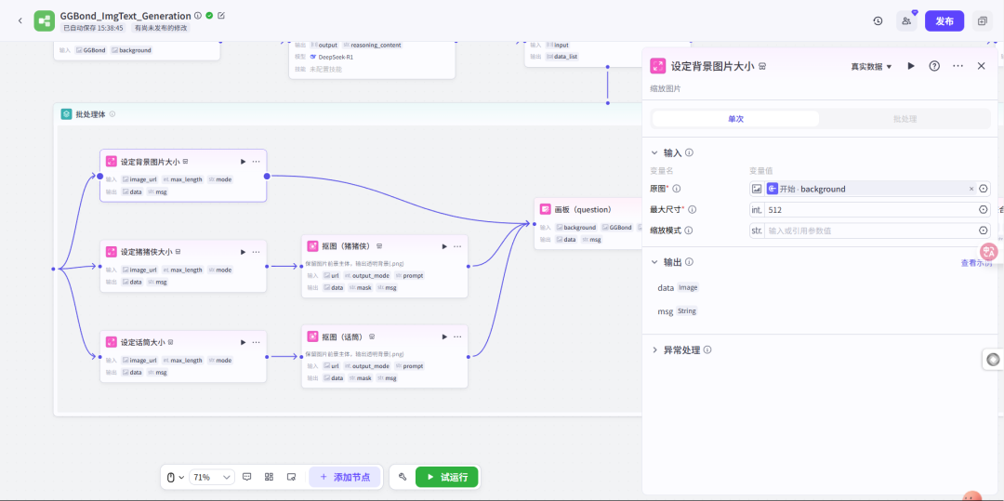
Task: Click the output port of 设定背景图片大小 node
Action: click(267, 176)
